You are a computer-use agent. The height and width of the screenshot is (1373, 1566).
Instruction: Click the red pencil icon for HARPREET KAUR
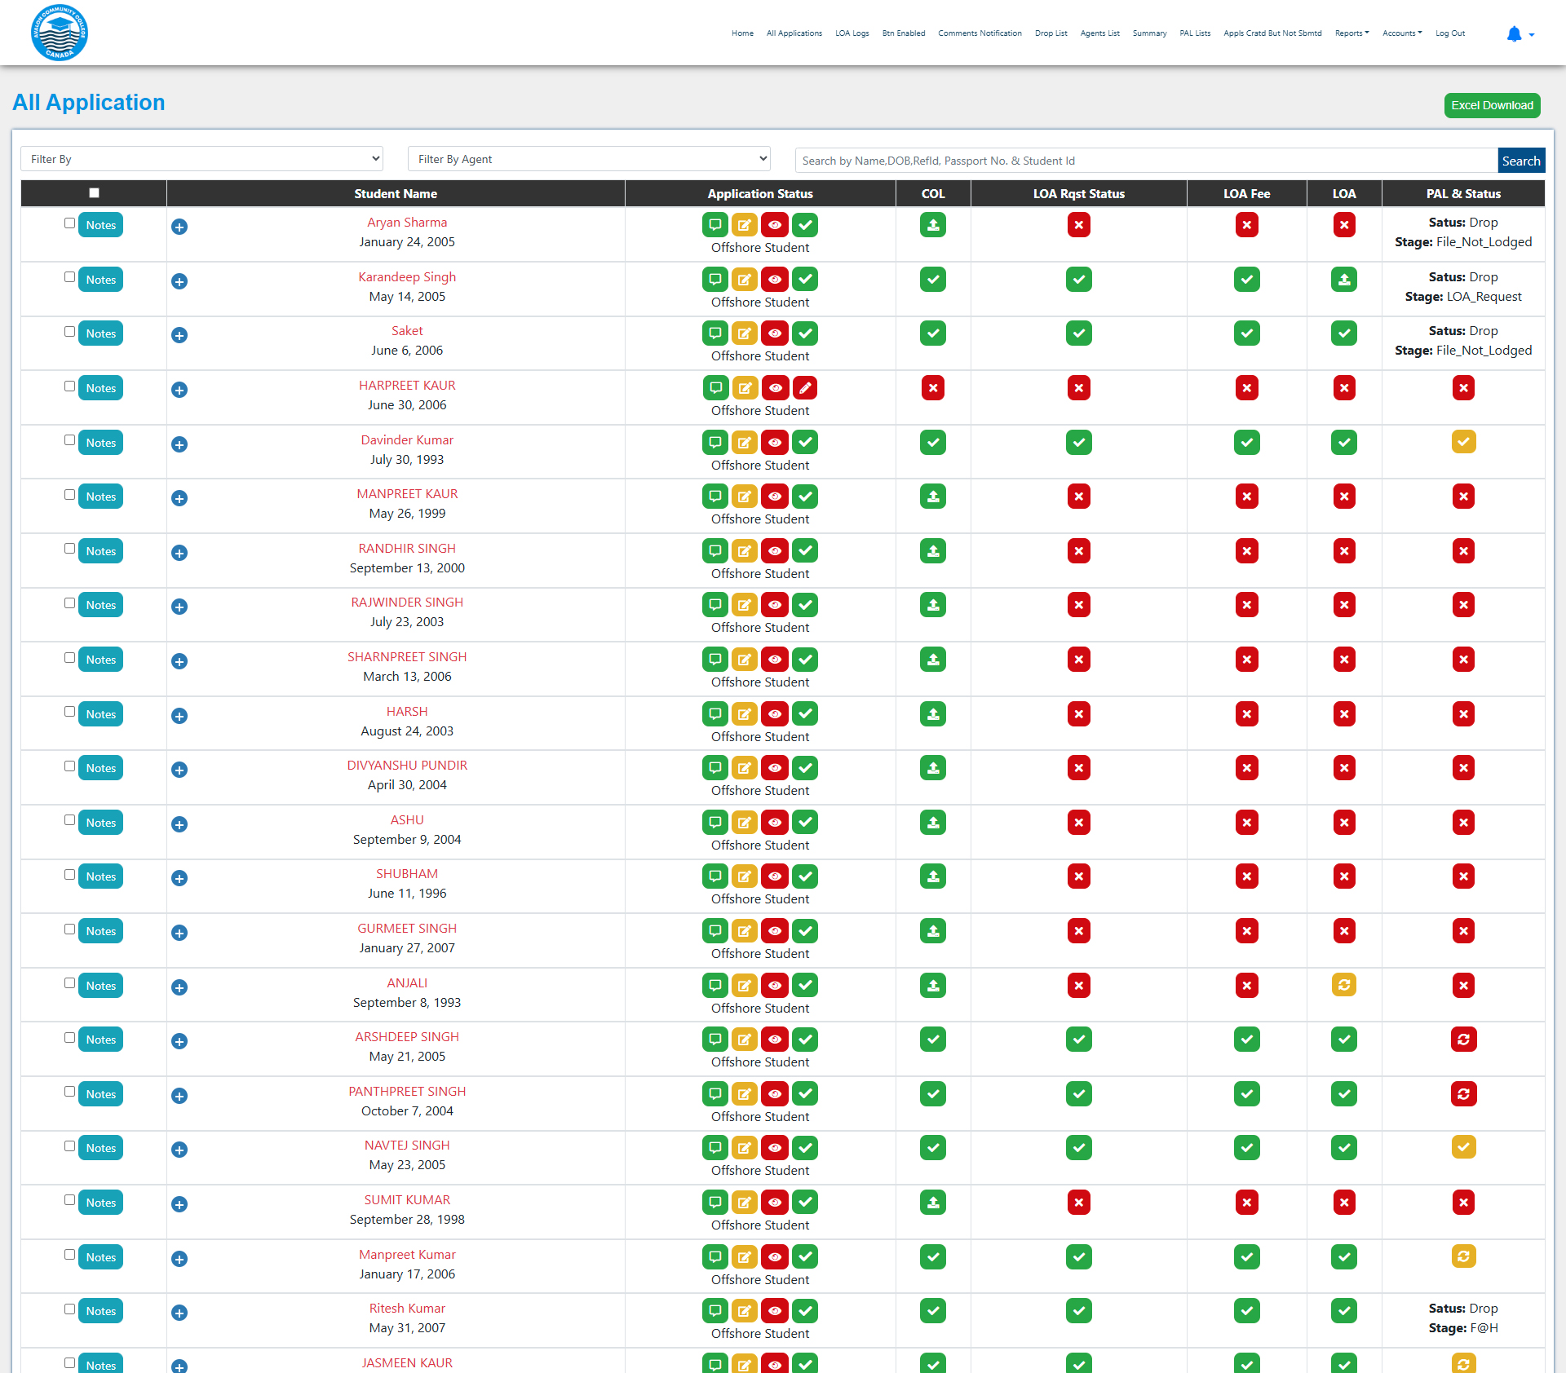tap(805, 388)
